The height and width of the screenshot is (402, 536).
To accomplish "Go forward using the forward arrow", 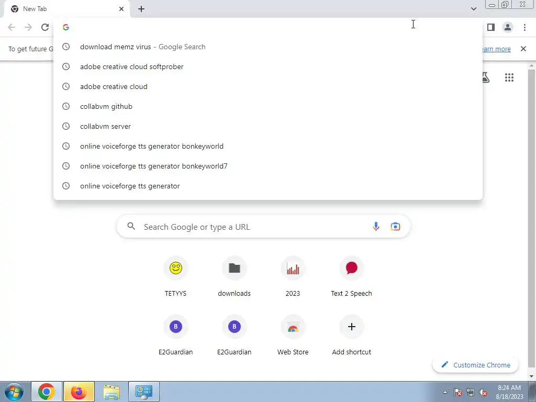I will (28, 27).
